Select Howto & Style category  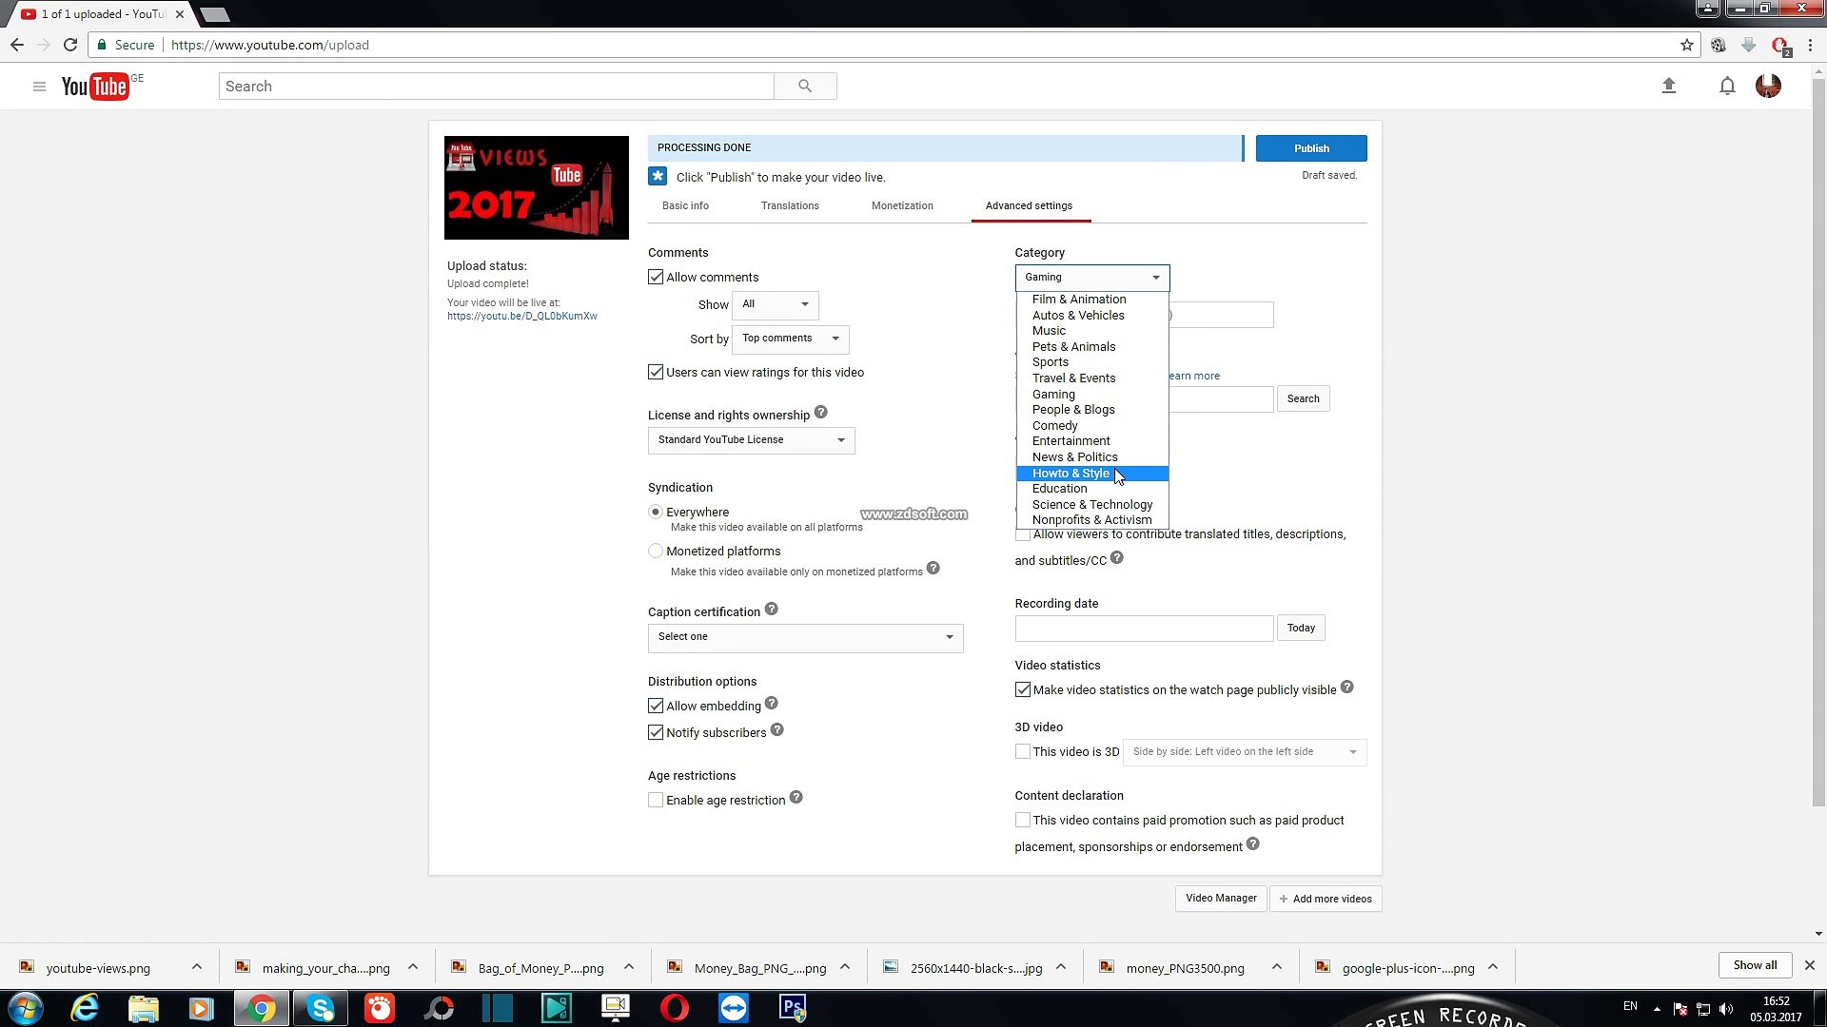click(1071, 473)
